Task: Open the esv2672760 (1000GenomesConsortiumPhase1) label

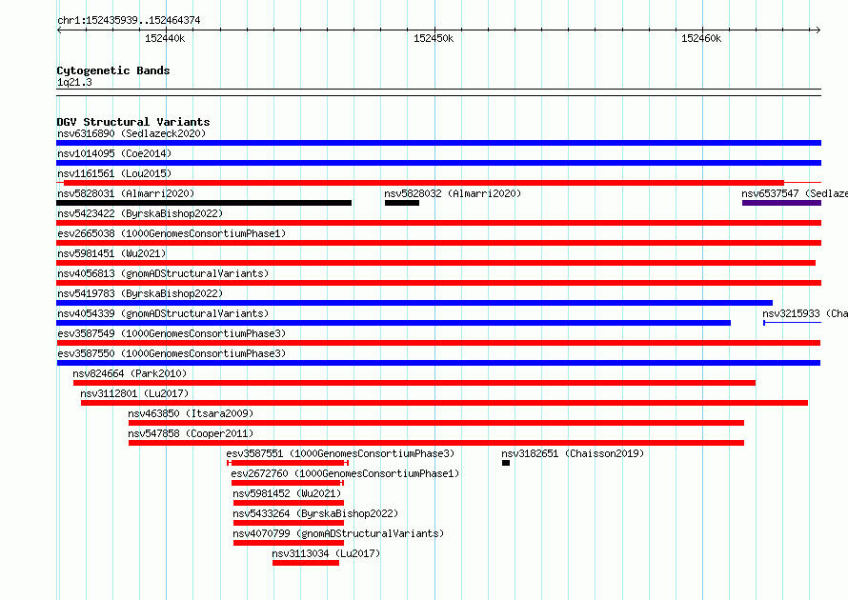Action: tap(345, 473)
